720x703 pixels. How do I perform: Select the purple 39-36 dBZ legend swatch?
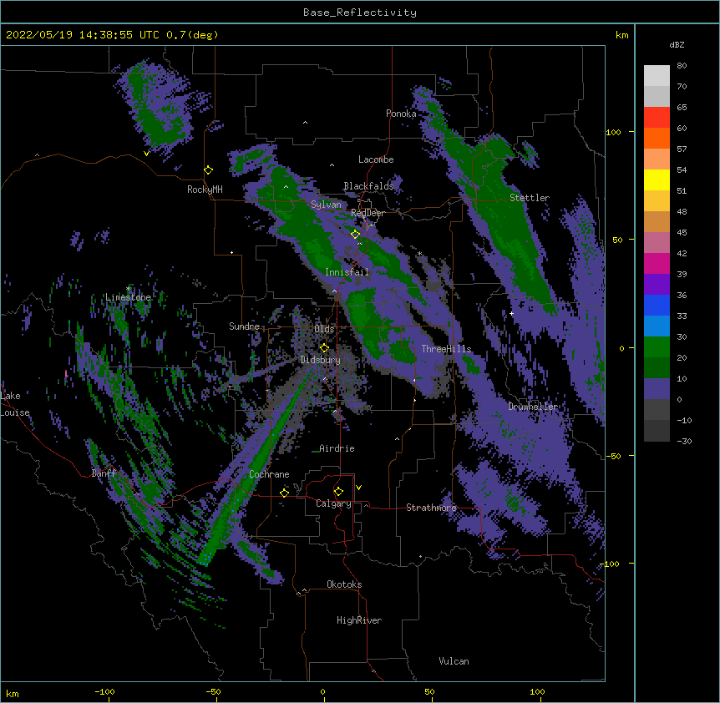[x=657, y=285]
